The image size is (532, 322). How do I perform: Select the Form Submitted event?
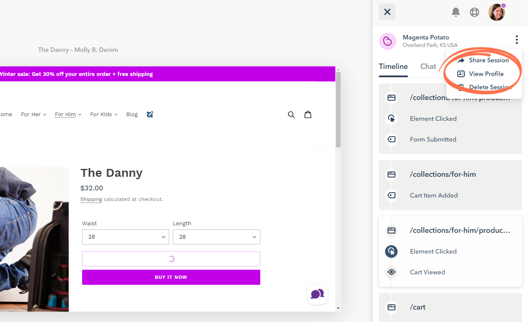click(x=433, y=139)
